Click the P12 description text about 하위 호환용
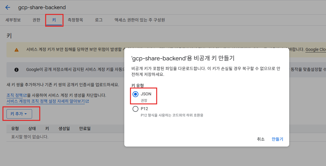 tap(172, 115)
